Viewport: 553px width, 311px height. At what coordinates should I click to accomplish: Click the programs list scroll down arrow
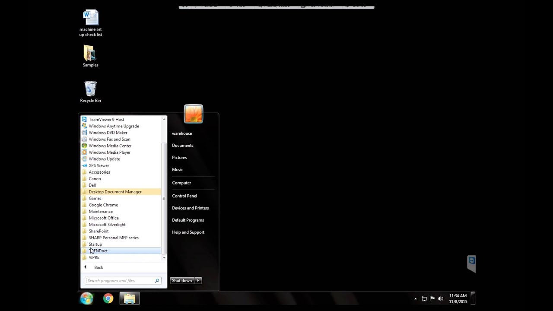click(x=164, y=257)
